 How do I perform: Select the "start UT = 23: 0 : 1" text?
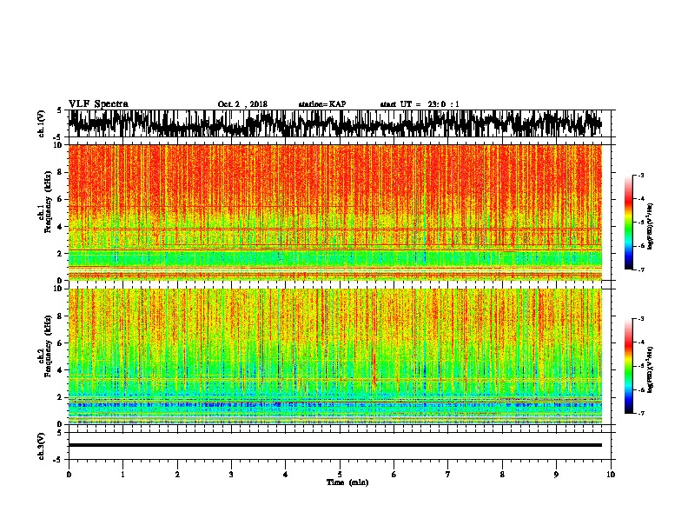[x=420, y=104]
